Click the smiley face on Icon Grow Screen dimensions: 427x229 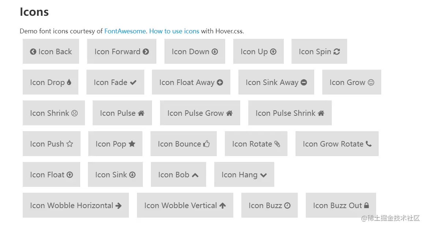371,82
